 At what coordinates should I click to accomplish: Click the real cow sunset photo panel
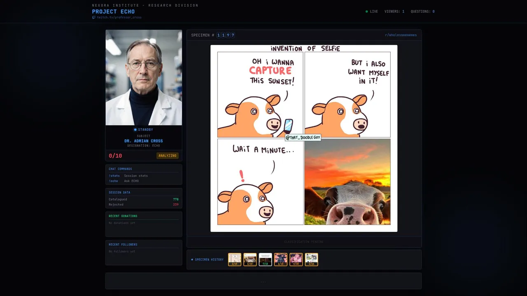[x=347, y=182]
